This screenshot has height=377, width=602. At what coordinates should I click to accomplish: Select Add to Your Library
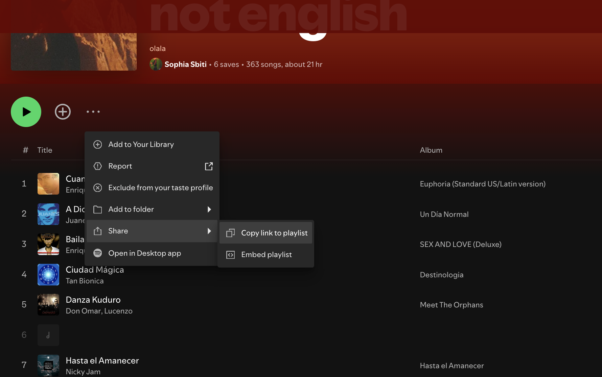[x=141, y=145]
